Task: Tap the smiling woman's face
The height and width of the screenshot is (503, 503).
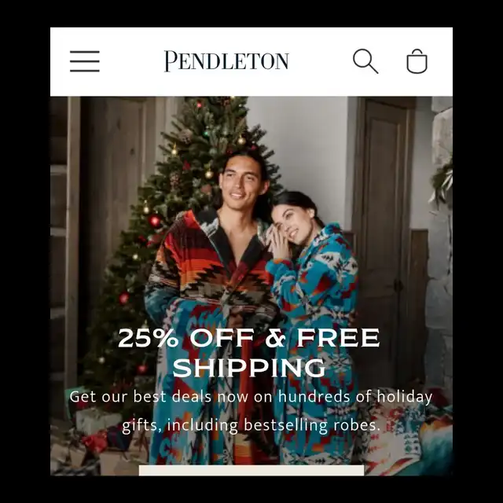Action: 292,225
